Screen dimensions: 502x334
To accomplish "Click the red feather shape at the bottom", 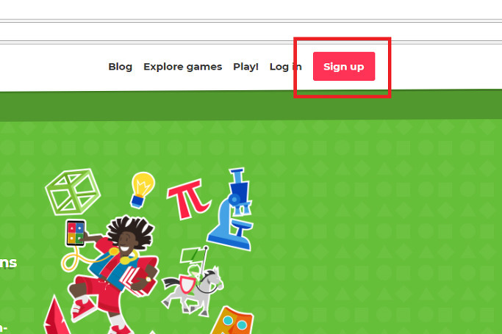I will (x=56, y=316).
